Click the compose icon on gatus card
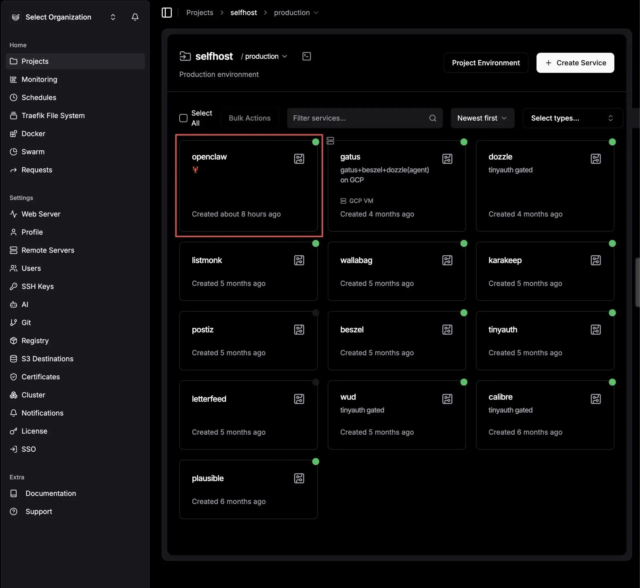The image size is (640, 588). [x=447, y=159]
